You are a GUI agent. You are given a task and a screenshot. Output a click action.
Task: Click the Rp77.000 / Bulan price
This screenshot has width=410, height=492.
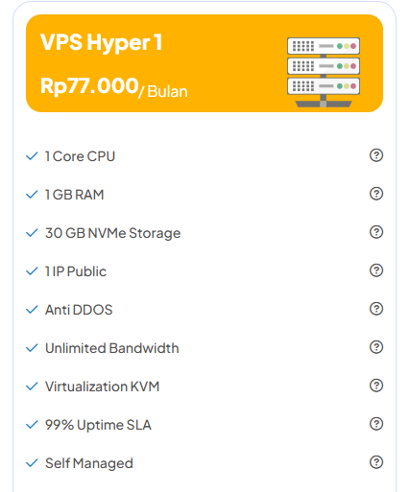(114, 87)
